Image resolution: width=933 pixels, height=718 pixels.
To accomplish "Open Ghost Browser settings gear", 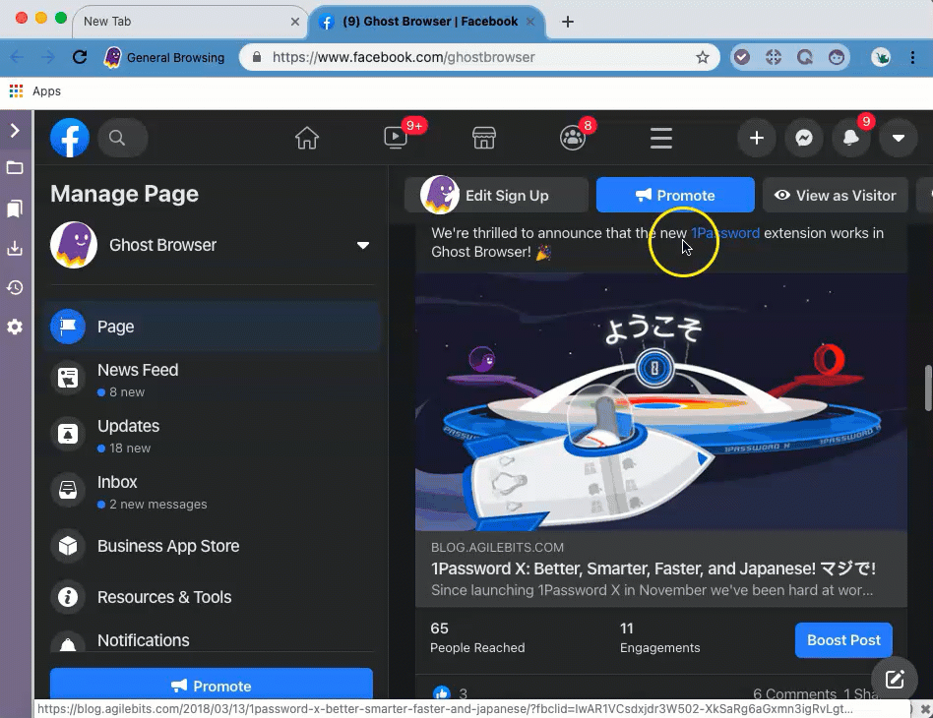I will 15,327.
